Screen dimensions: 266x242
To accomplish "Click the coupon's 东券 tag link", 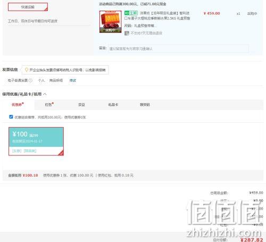I will pos(17,151).
